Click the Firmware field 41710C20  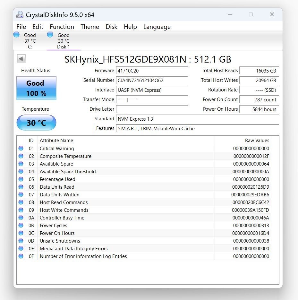(x=152, y=71)
